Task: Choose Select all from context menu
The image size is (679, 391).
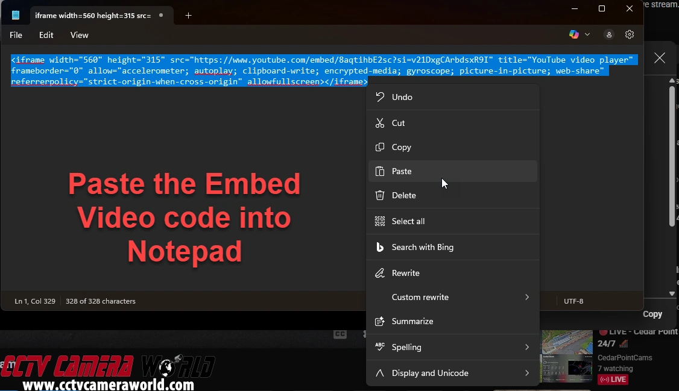Action: [x=408, y=221]
